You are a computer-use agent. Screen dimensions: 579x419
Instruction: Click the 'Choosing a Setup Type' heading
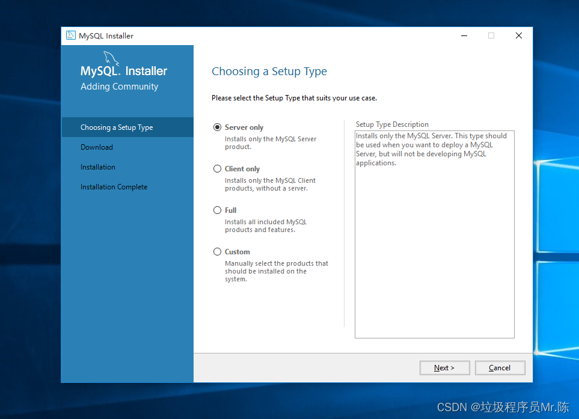(269, 72)
